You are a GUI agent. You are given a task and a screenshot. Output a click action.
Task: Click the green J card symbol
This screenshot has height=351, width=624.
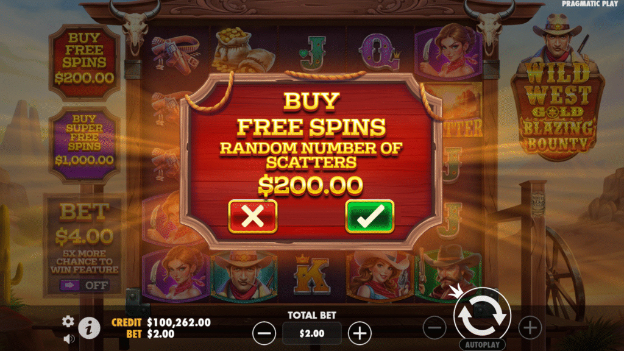tap(313, 52)
